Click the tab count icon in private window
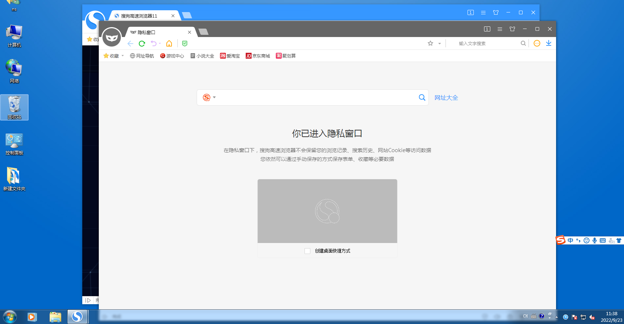Viewport: 624px width, 324px height. click(487, 29)
